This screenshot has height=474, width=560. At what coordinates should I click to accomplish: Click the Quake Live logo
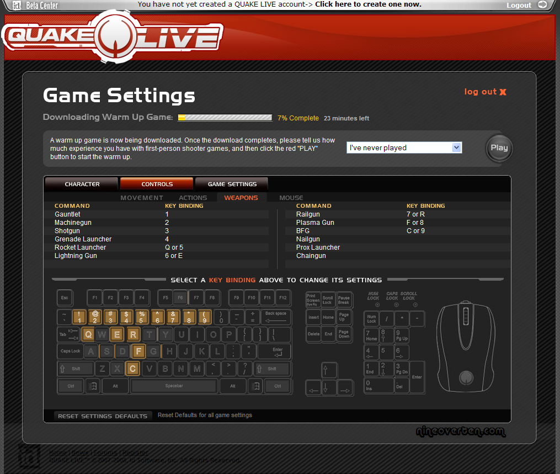point(113,38)
